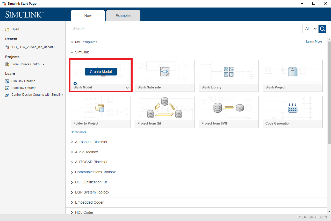Select the Blank Project template icon
This screenshot has width=331, height=221.
[293, 72]
